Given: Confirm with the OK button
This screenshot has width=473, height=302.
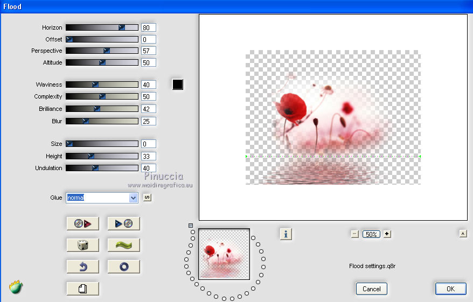Looking at the screenshot, I should click(x=451, y=289).
